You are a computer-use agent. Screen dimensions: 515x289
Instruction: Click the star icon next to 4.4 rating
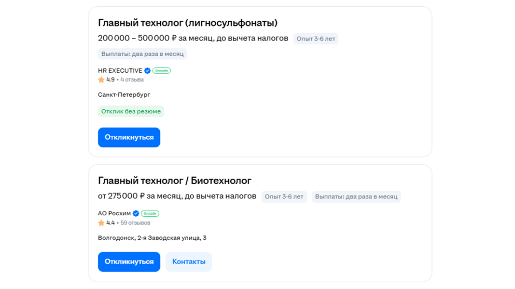101,223
